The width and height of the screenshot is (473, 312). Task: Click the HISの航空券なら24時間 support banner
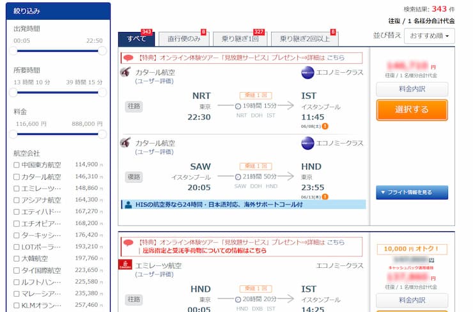(x=244, y=205)
